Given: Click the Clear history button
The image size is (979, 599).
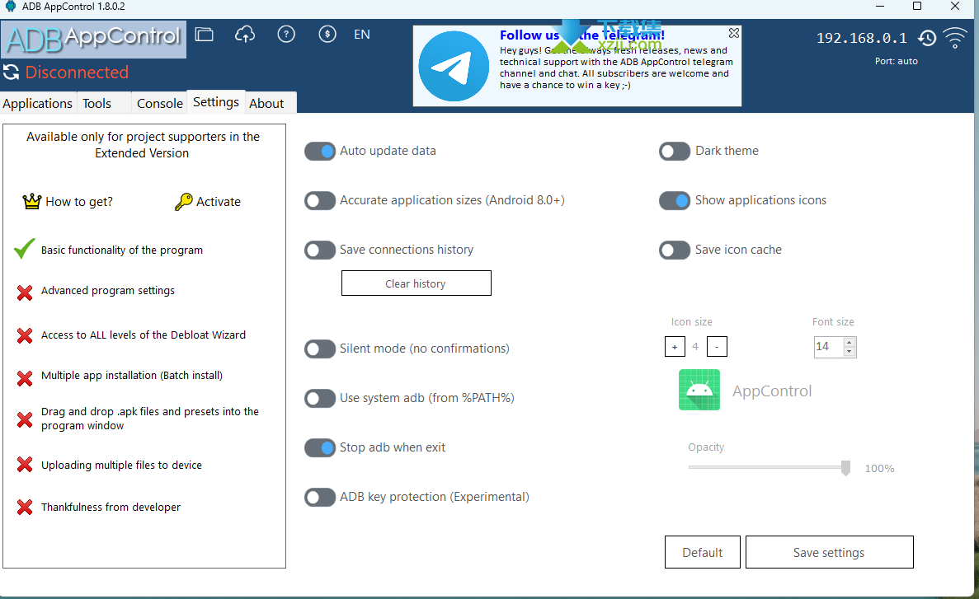Looking at the screenshot, I should pos(417,283).
